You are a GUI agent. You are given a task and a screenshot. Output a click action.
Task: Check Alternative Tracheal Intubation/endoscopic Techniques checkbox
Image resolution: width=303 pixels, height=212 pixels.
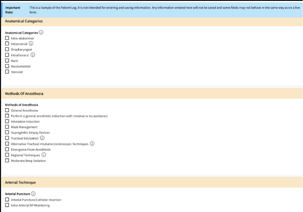point(7,144)
